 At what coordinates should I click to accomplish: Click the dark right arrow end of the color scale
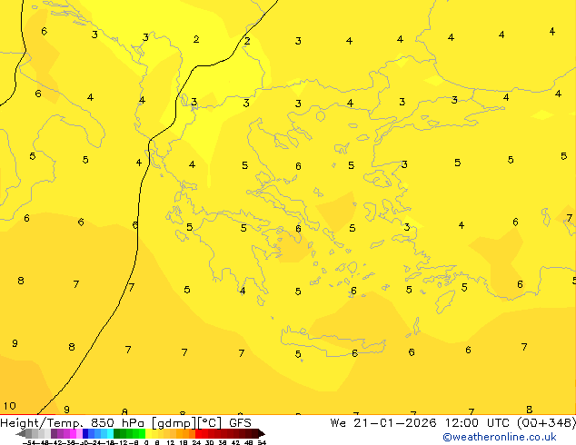(x=262, y=434)
